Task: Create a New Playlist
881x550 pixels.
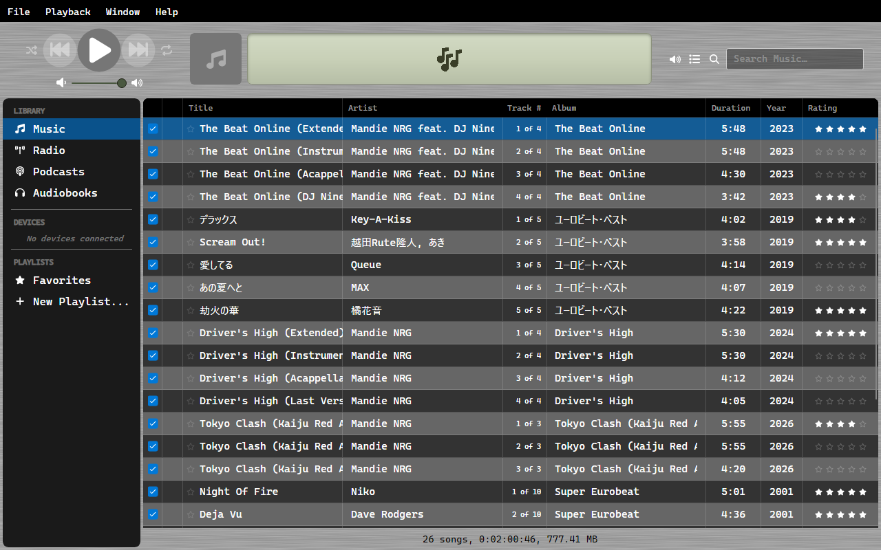Action: pyautogui.click(x=72, y=301)
